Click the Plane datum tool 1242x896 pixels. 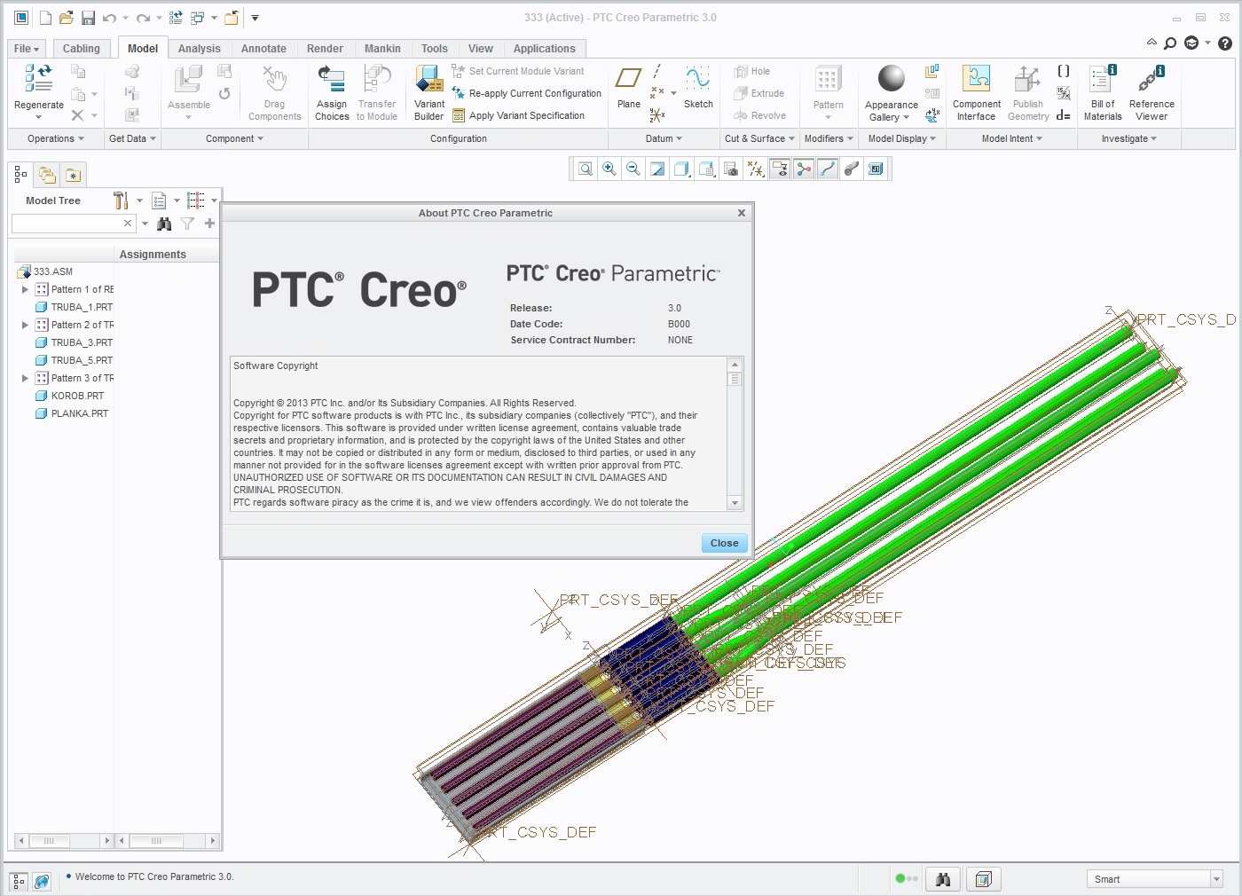pos(629,79)
